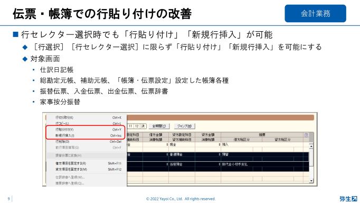360x203 pixels.
Task: Click the 当座預金 cell in selected row
Action: (x=182, y=164)
